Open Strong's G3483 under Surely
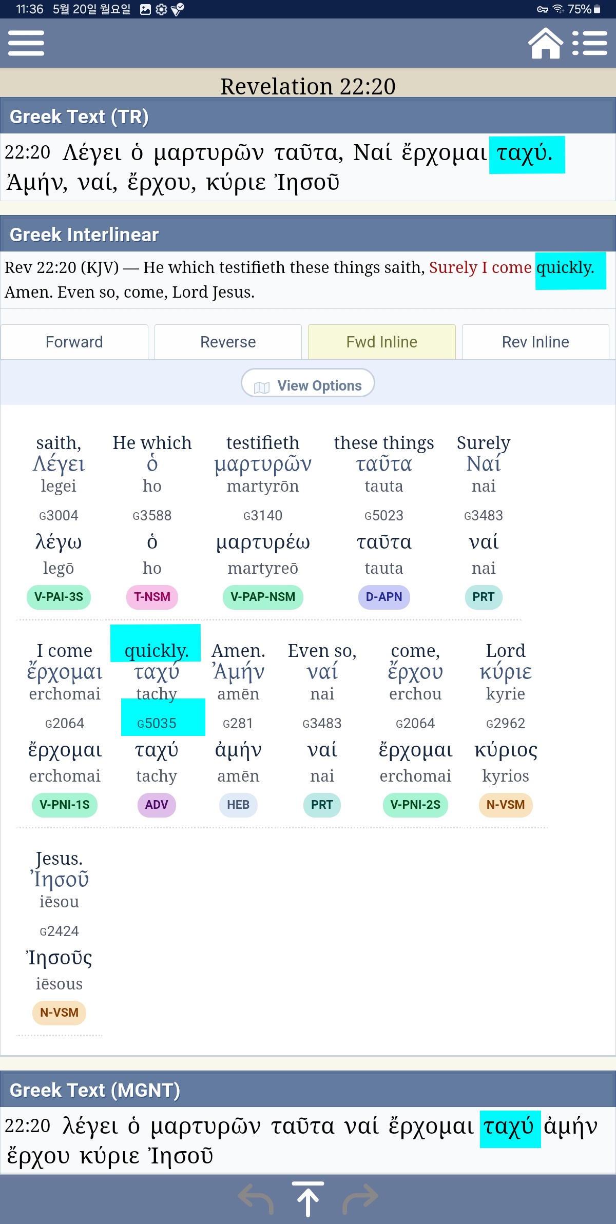The width and height of the screenshot is (616, 1224). pos(484,515)
